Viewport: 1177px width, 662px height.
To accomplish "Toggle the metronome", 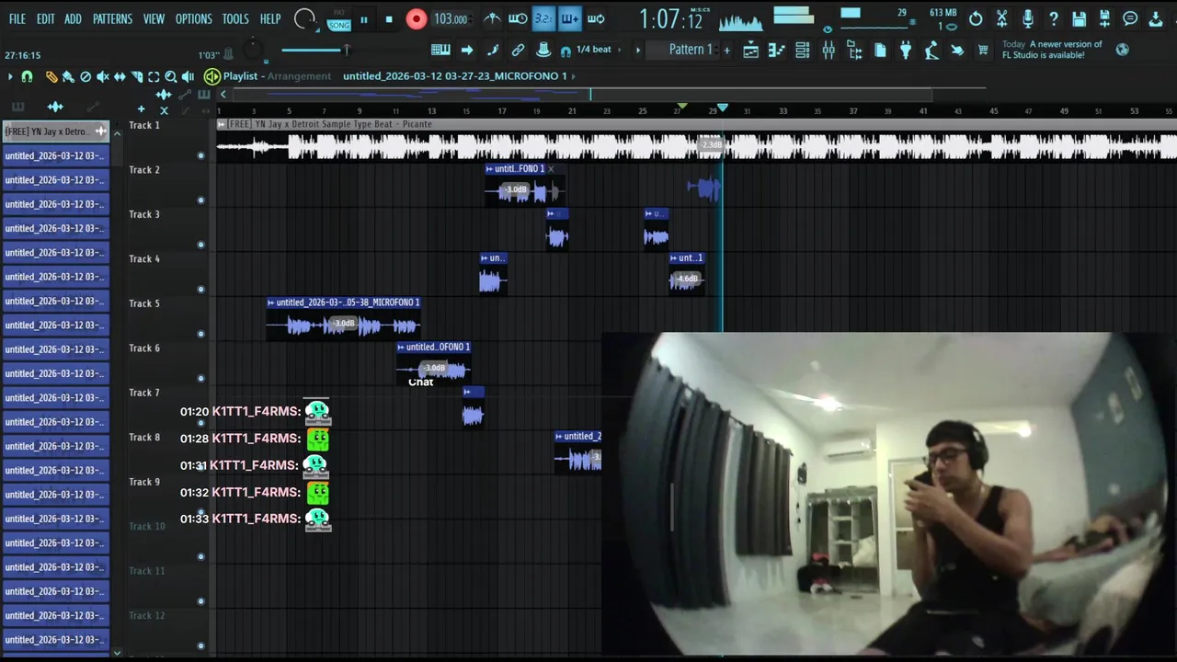I will pyautogui.click(x=492, y=18).
